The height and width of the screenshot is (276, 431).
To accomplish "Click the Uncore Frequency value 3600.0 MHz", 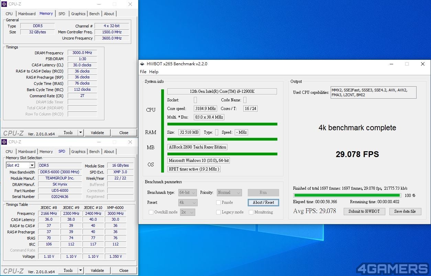I will coord(112,38).
